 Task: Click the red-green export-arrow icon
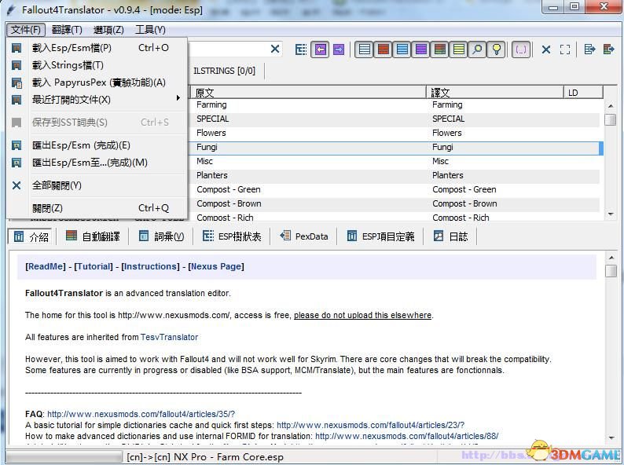608,49
